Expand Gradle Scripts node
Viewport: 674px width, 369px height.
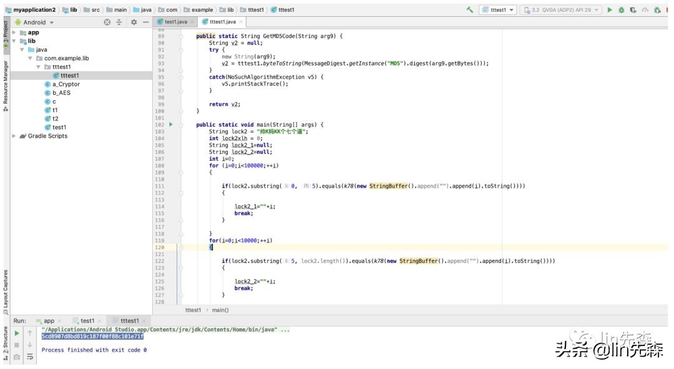(x=14, y=136)
